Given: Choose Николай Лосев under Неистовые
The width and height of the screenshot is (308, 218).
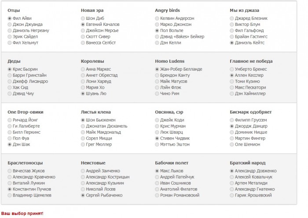Looking at the screenshot, I should pyautogui.click(x=83, y=189).
